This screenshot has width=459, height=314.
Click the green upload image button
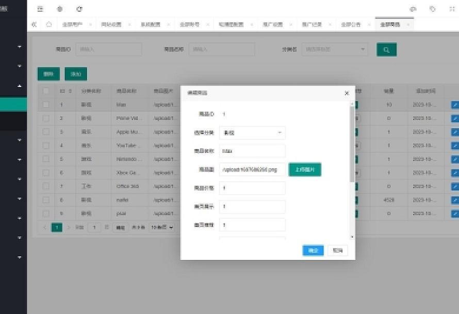(305, 169)
